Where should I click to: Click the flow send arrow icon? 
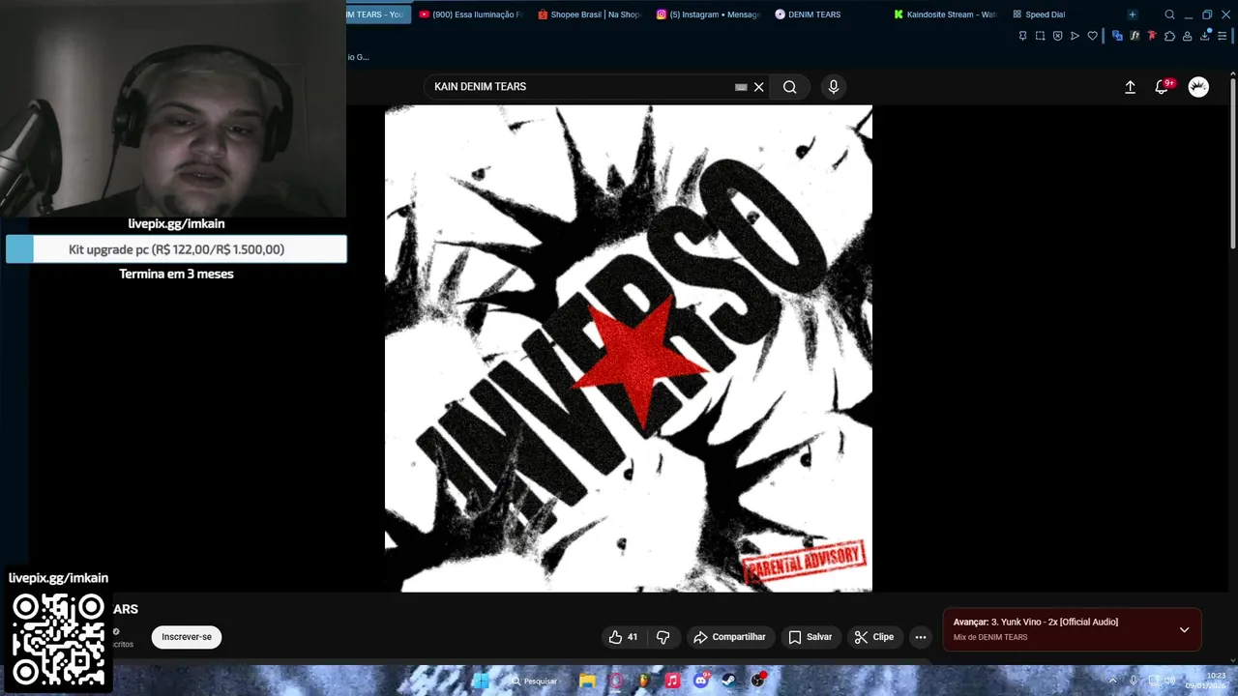pos(1075,36)
